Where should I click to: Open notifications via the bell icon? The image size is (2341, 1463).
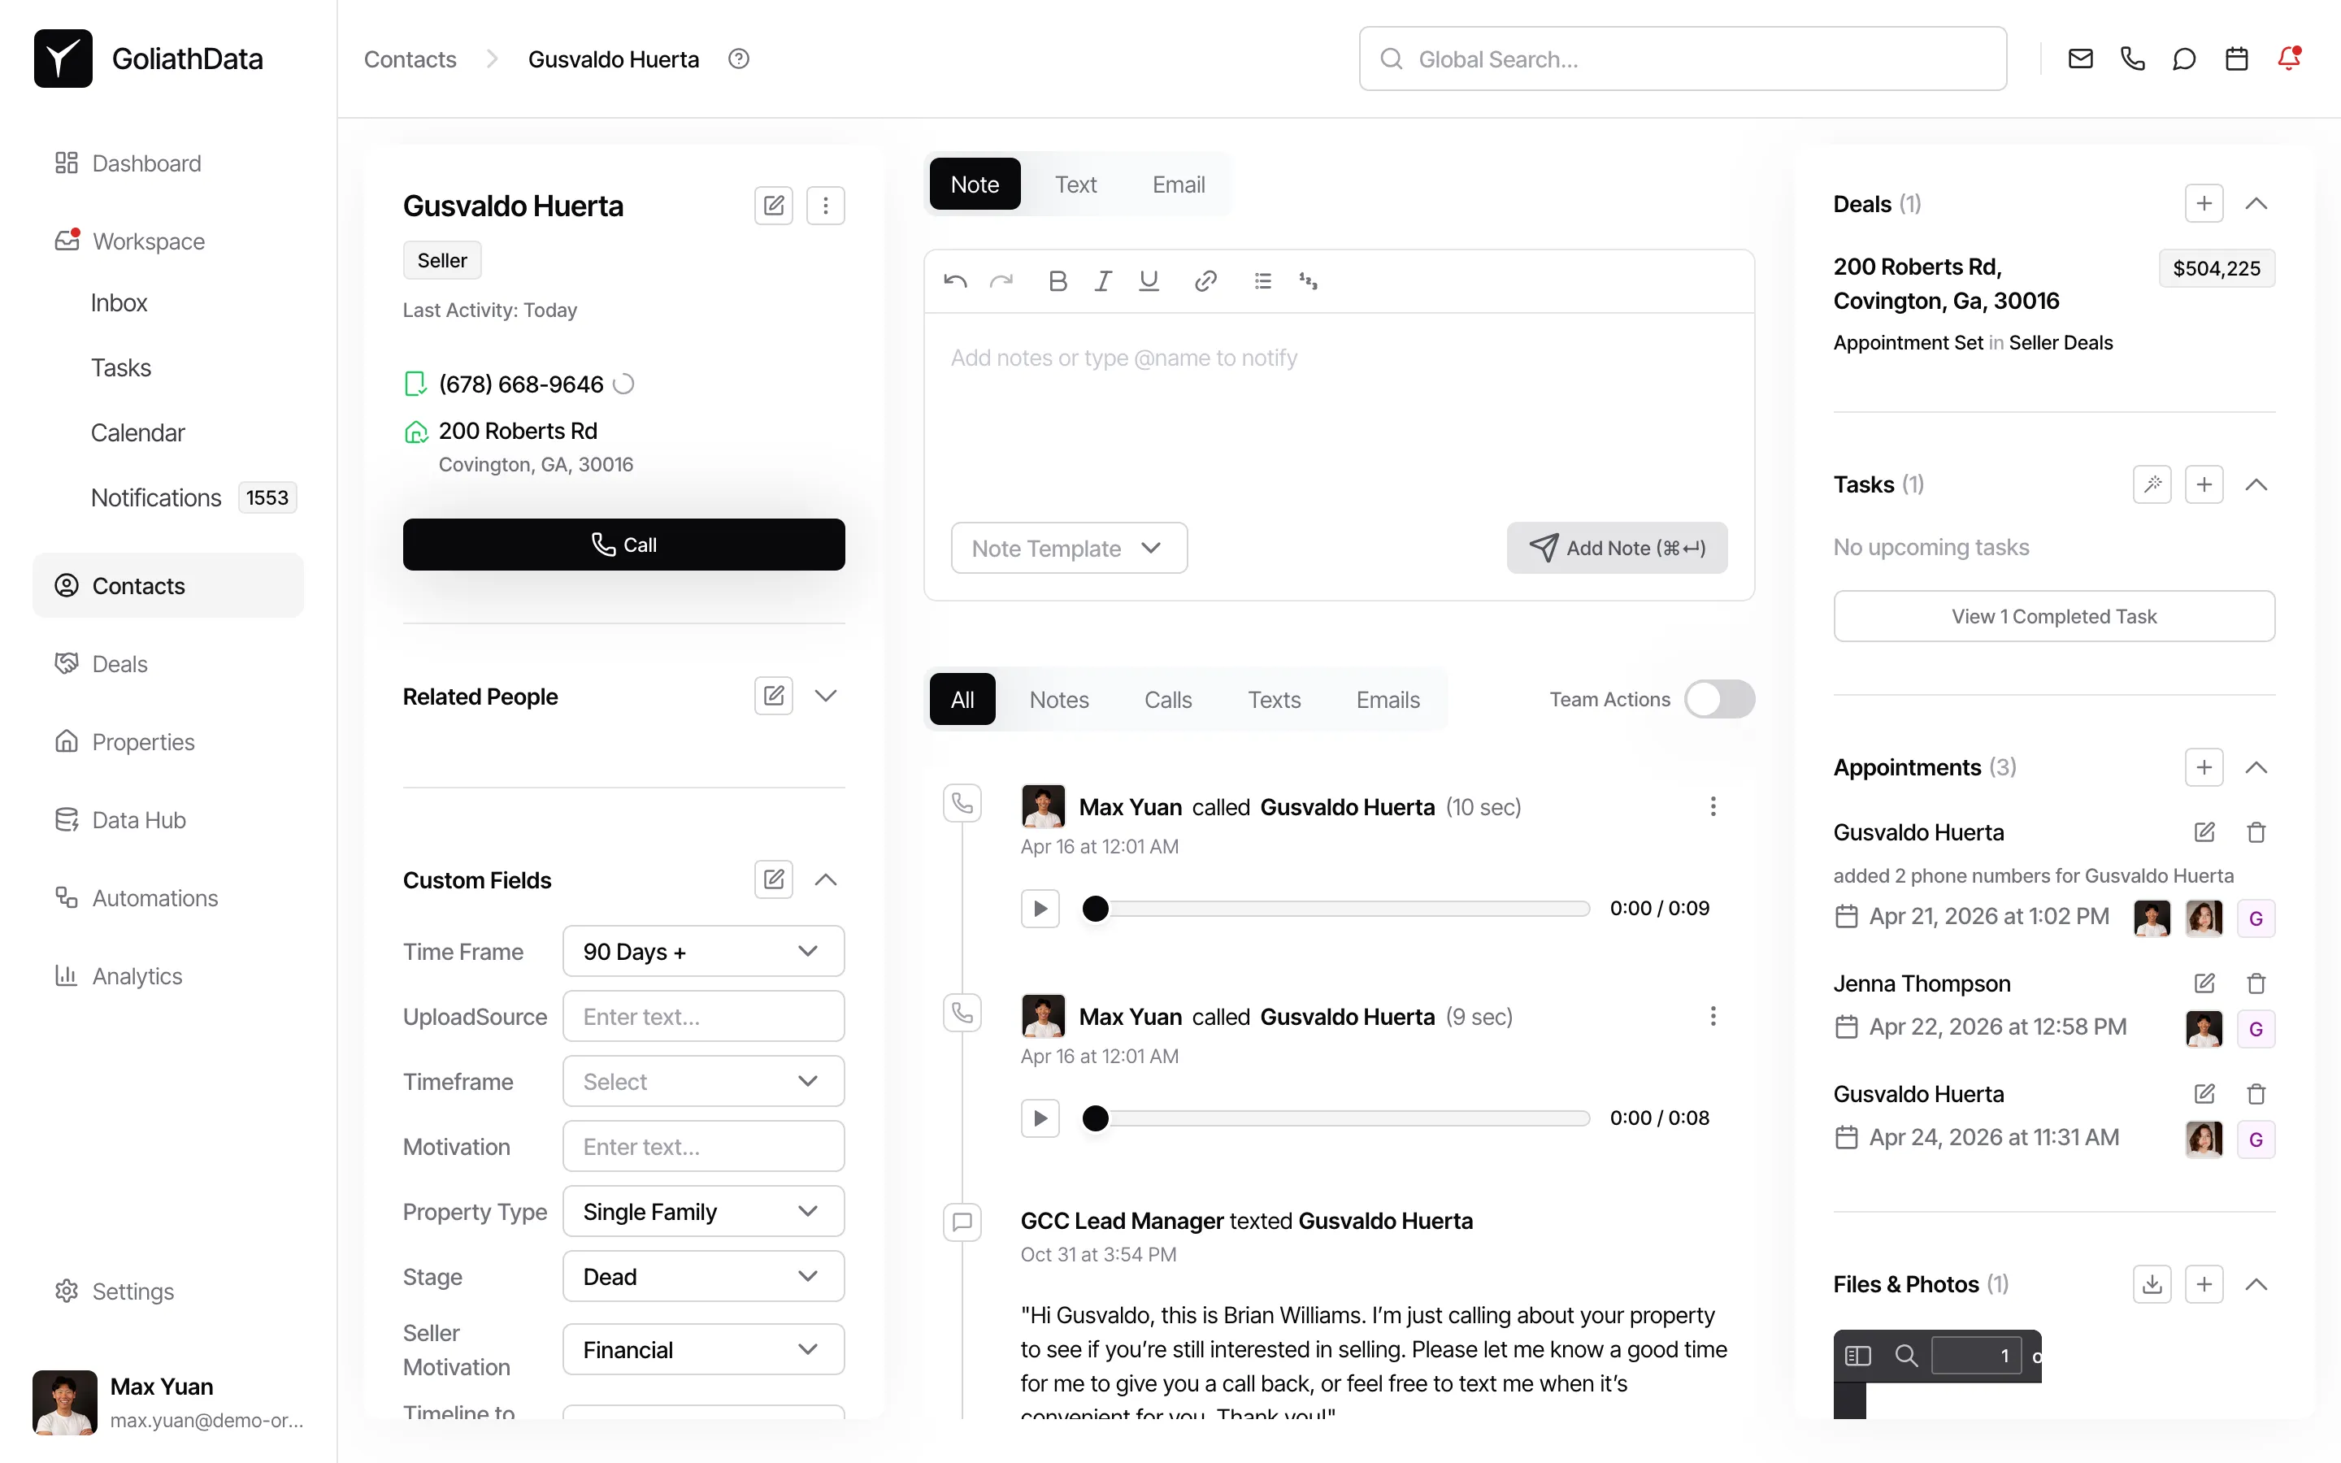click(2290, 58)
